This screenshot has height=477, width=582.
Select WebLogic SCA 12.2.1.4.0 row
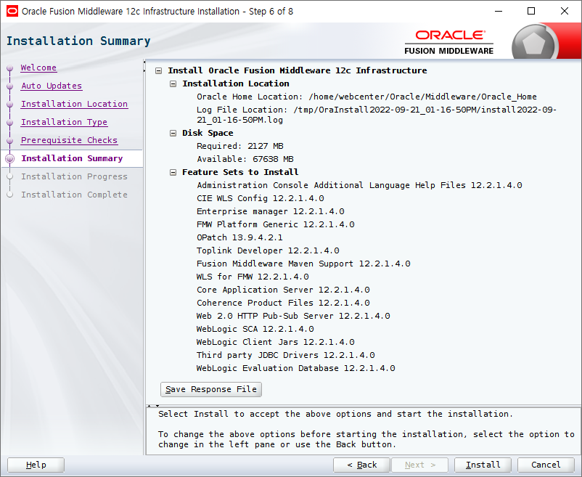(x=255, y=330)
